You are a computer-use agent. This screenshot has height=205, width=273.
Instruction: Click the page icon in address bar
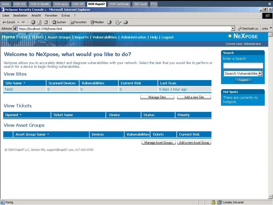[x=16, y=29]
